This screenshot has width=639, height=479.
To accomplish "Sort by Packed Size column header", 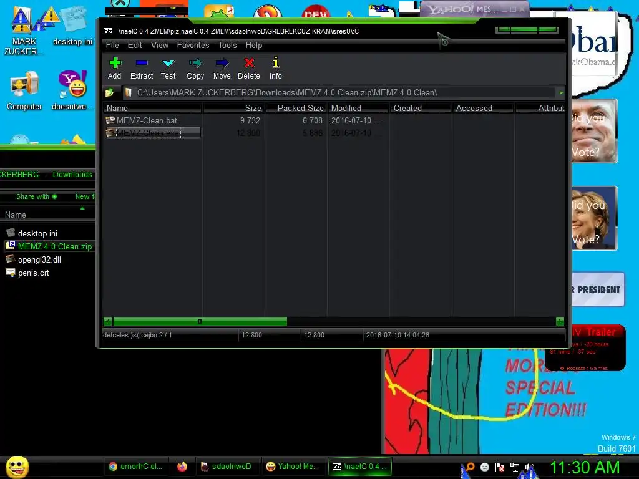I will pyautogui.click(x=296, y=108).
